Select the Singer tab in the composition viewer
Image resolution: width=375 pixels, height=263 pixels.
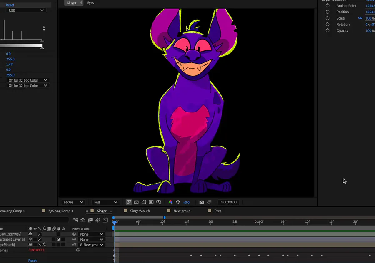[x=72, y=3]
